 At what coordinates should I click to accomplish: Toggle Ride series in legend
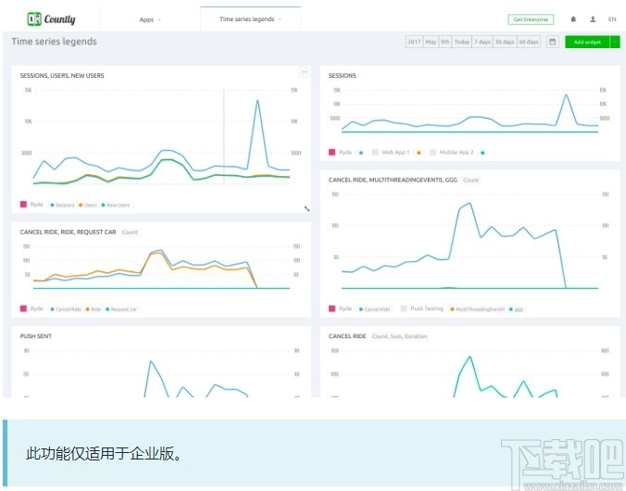tap(94, 309)
